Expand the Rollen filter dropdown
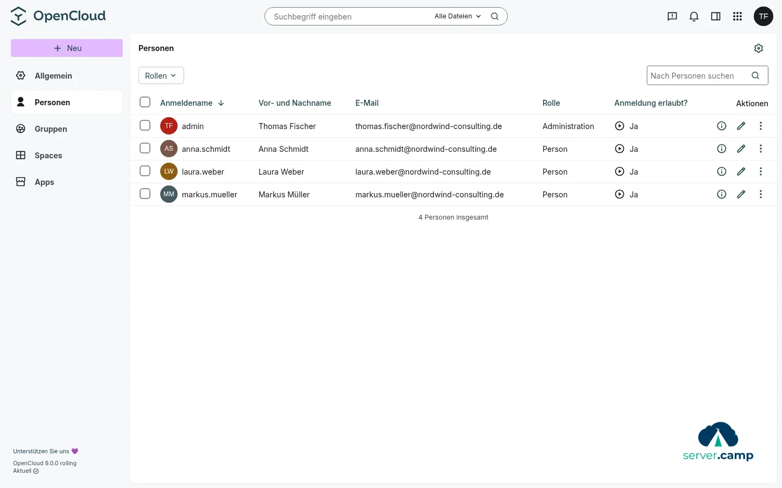Viewport: 782px width, 488px height. tap(161, 75)
